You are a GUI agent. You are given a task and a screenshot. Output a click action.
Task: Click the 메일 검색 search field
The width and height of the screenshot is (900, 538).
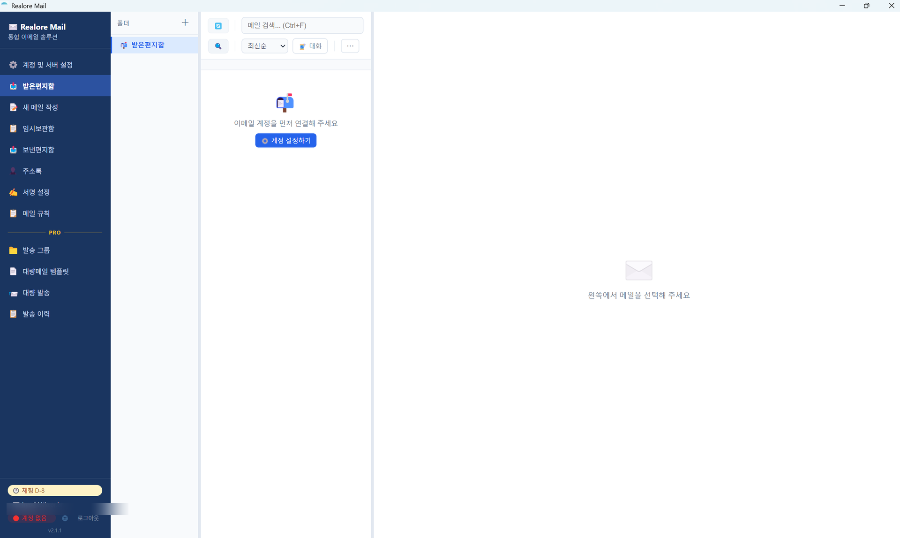click(302, 25)
